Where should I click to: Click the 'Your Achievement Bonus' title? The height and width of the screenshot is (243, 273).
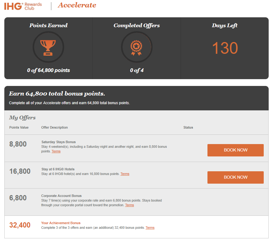coord(61,223)
